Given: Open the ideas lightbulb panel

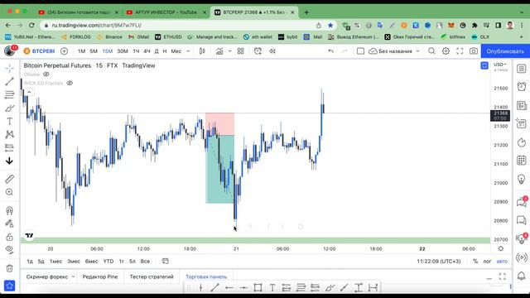Looking at the screenshot, I should pos(522,179).
